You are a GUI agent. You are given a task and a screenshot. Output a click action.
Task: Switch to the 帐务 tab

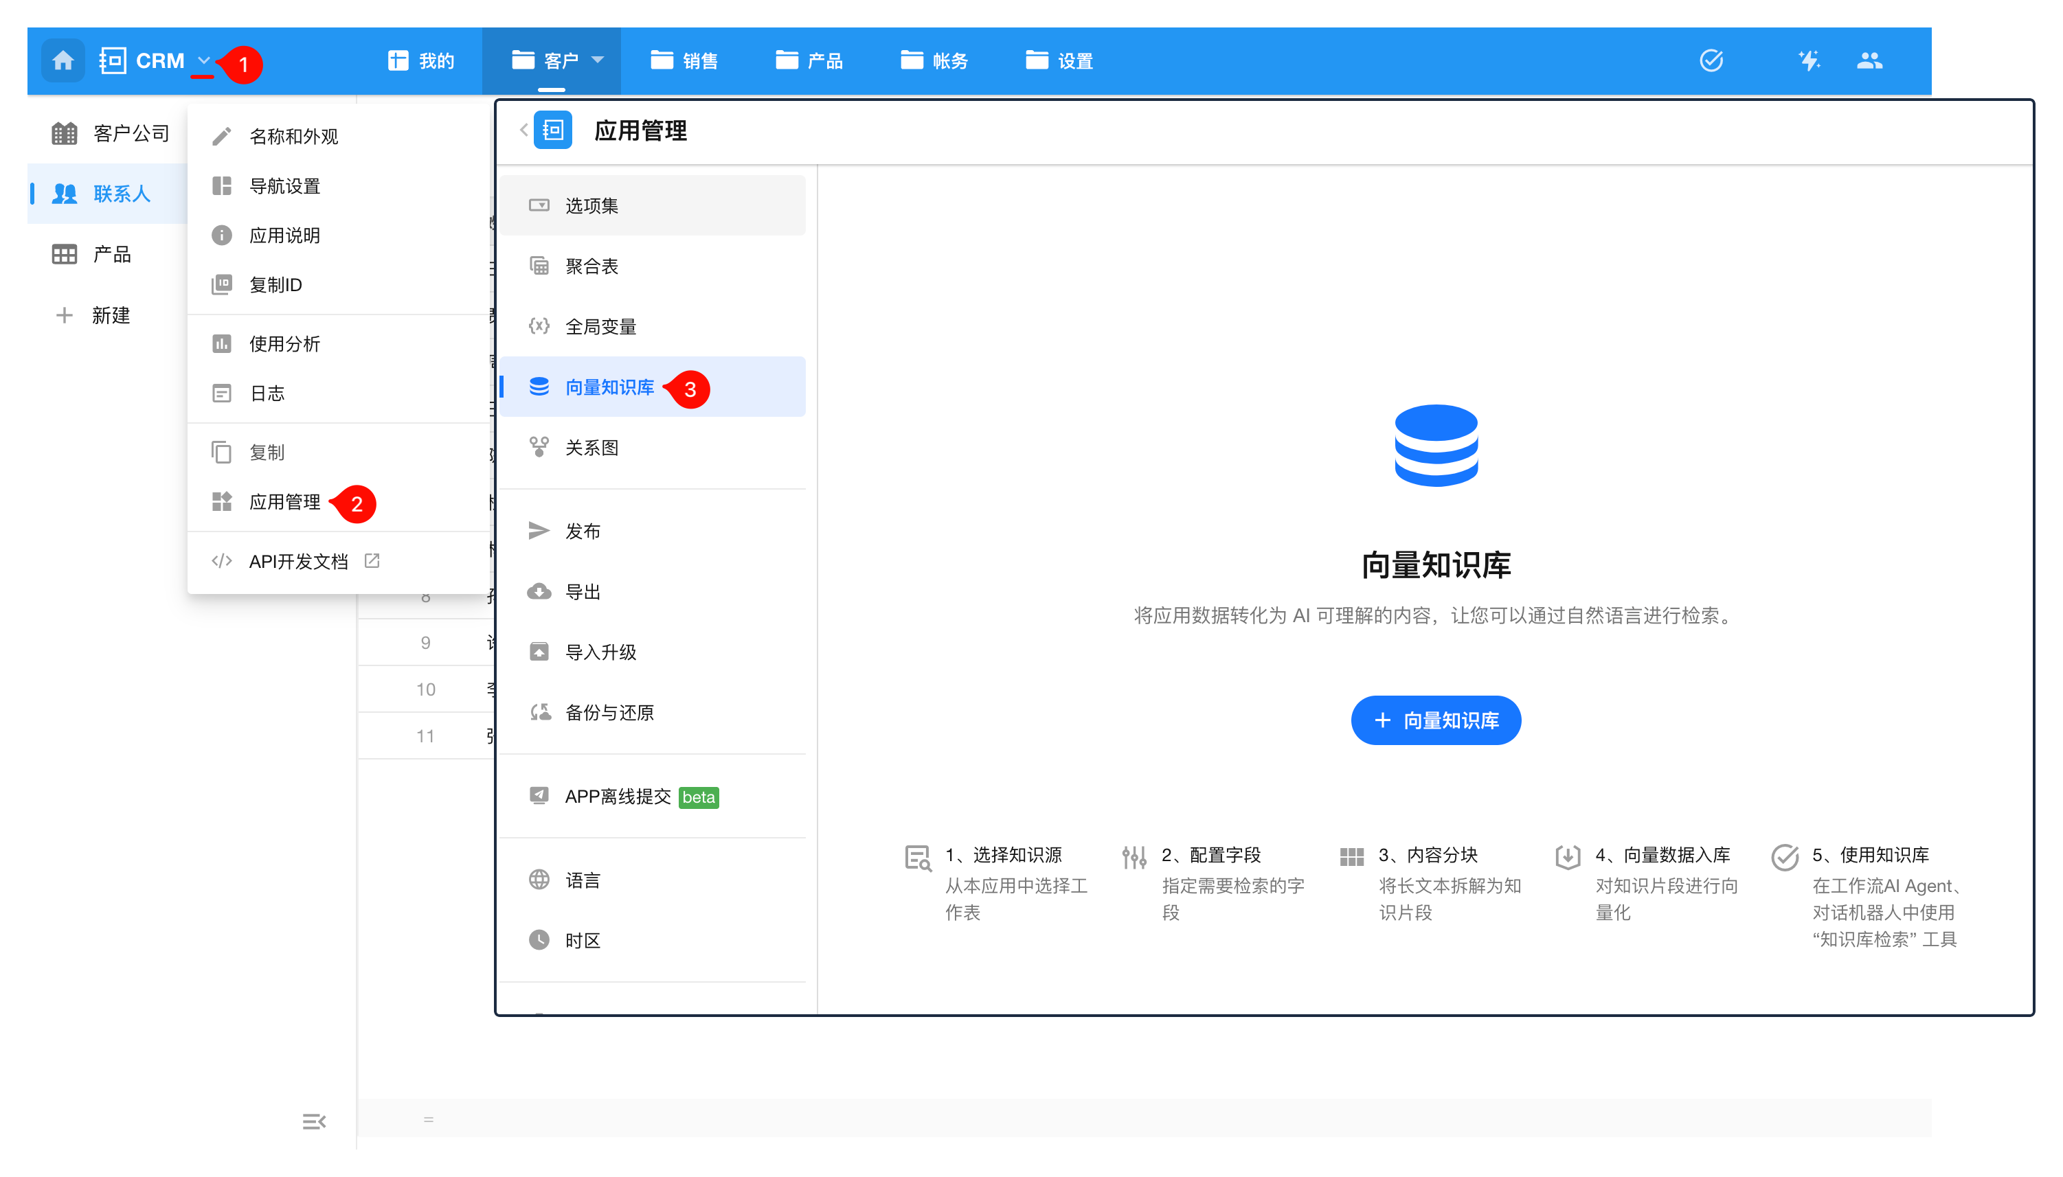(934, 60)
